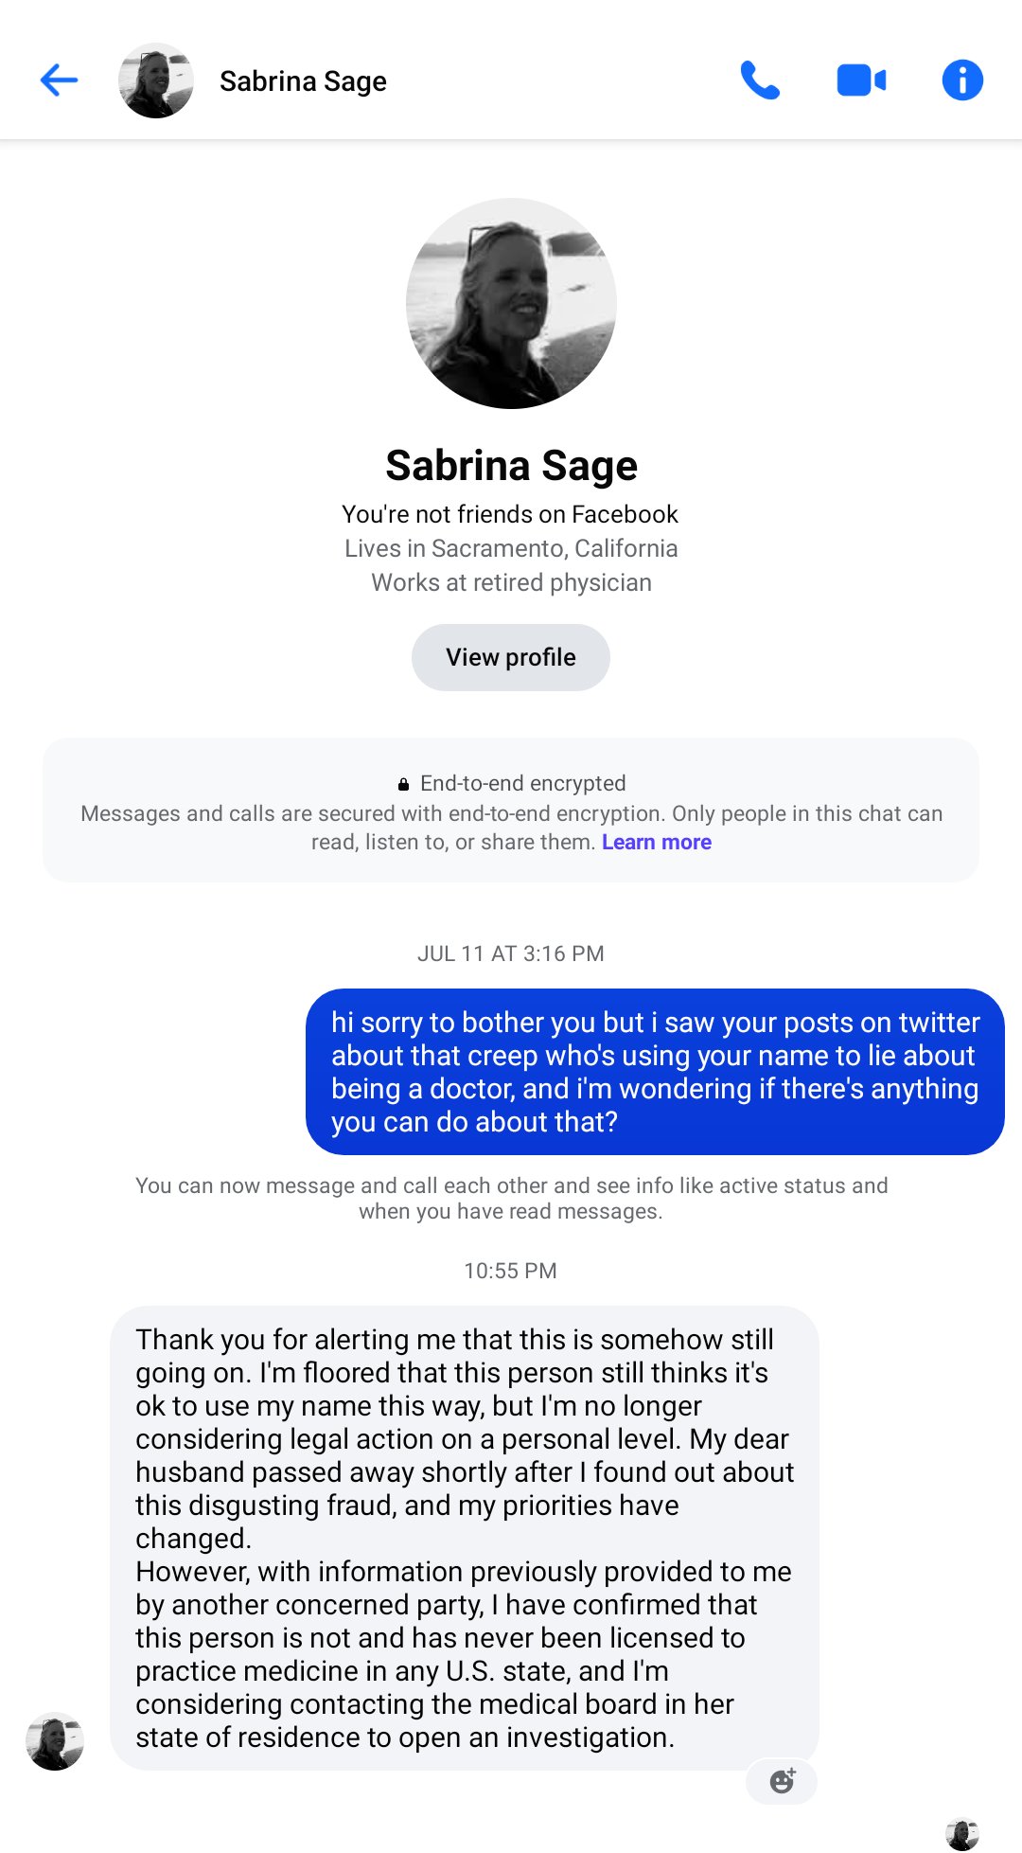Go back using the left arrow
This screenshot has height=1853, width=1022.
[59, 80]
